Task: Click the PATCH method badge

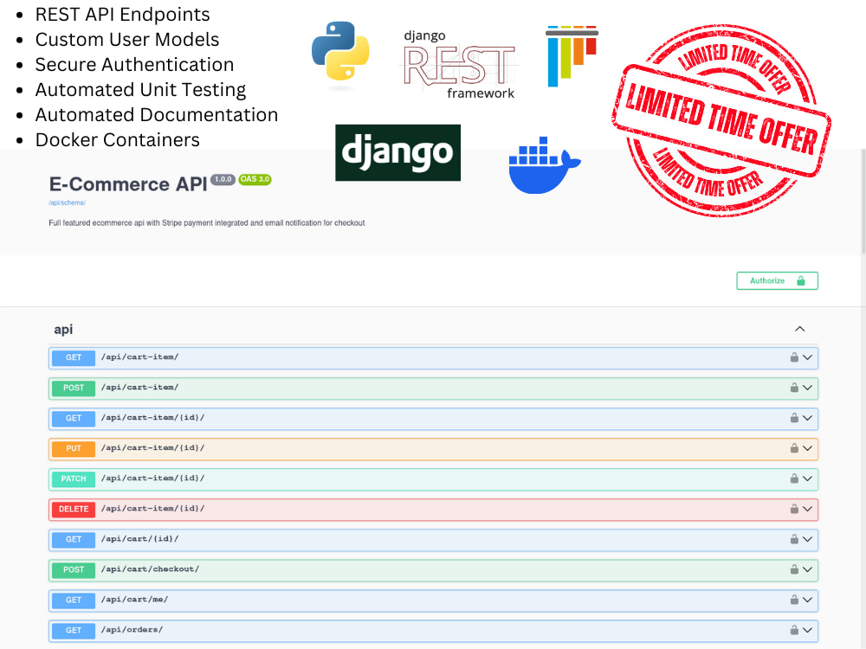Action: pyautogui.click(x=74, y=479)
